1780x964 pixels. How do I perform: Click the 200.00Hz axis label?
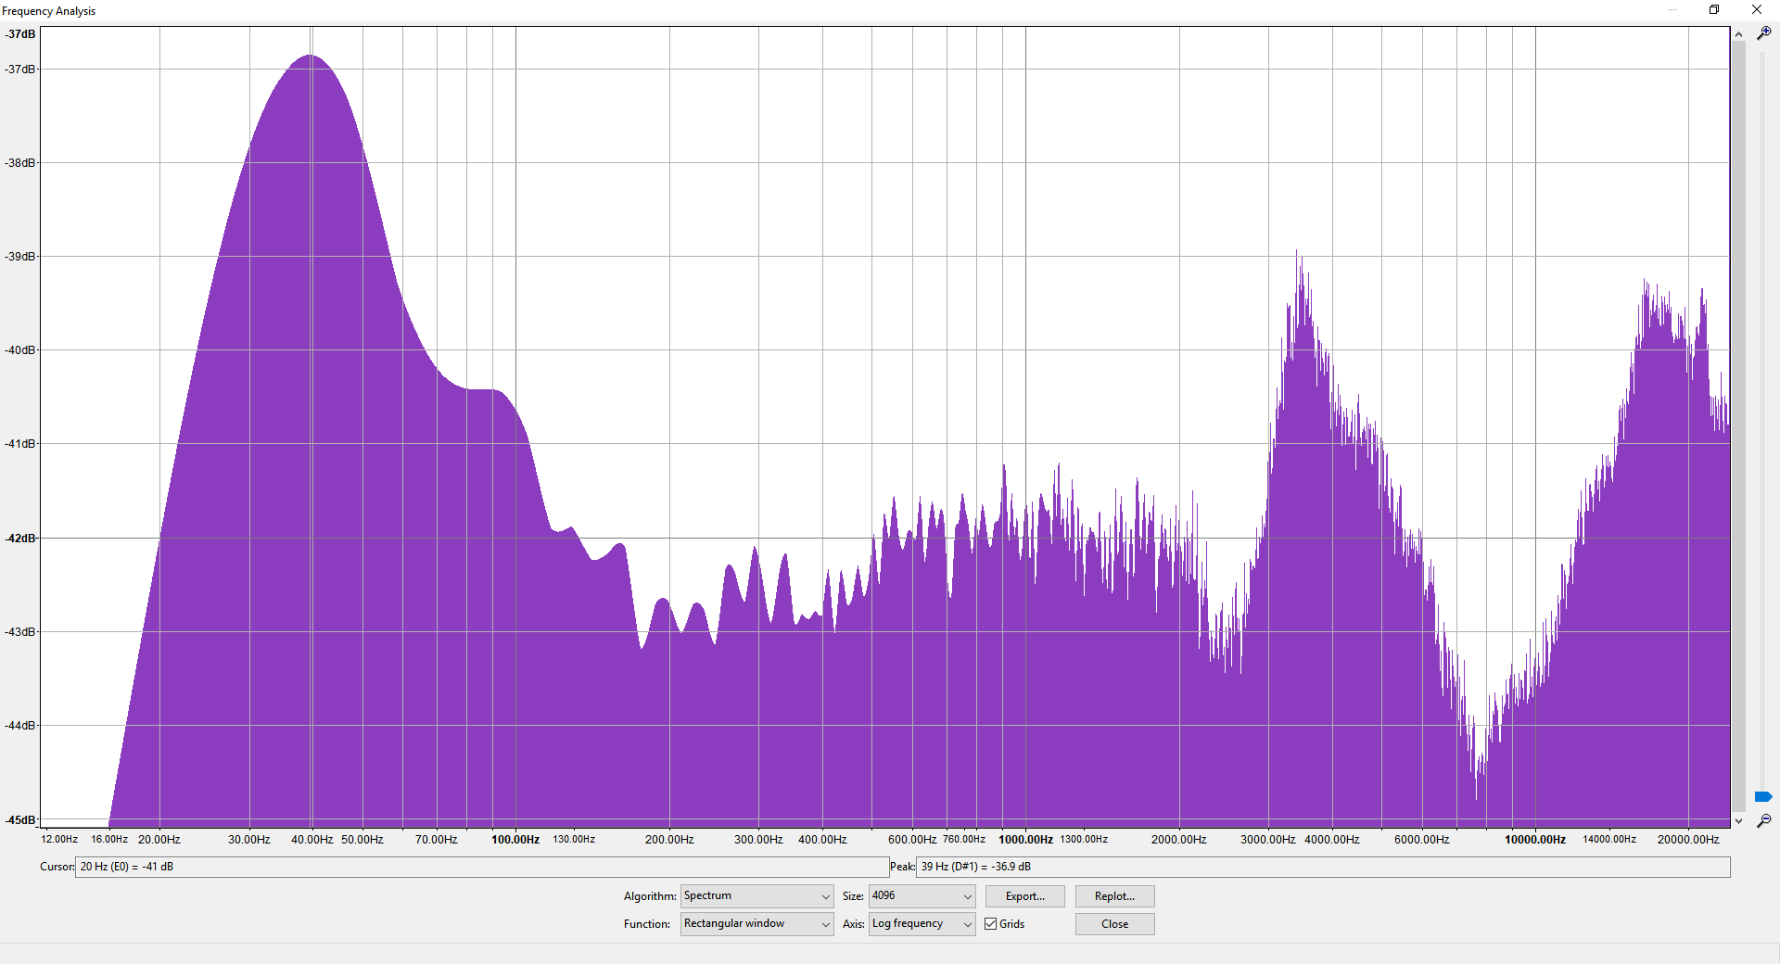click(x=669, y=840)
